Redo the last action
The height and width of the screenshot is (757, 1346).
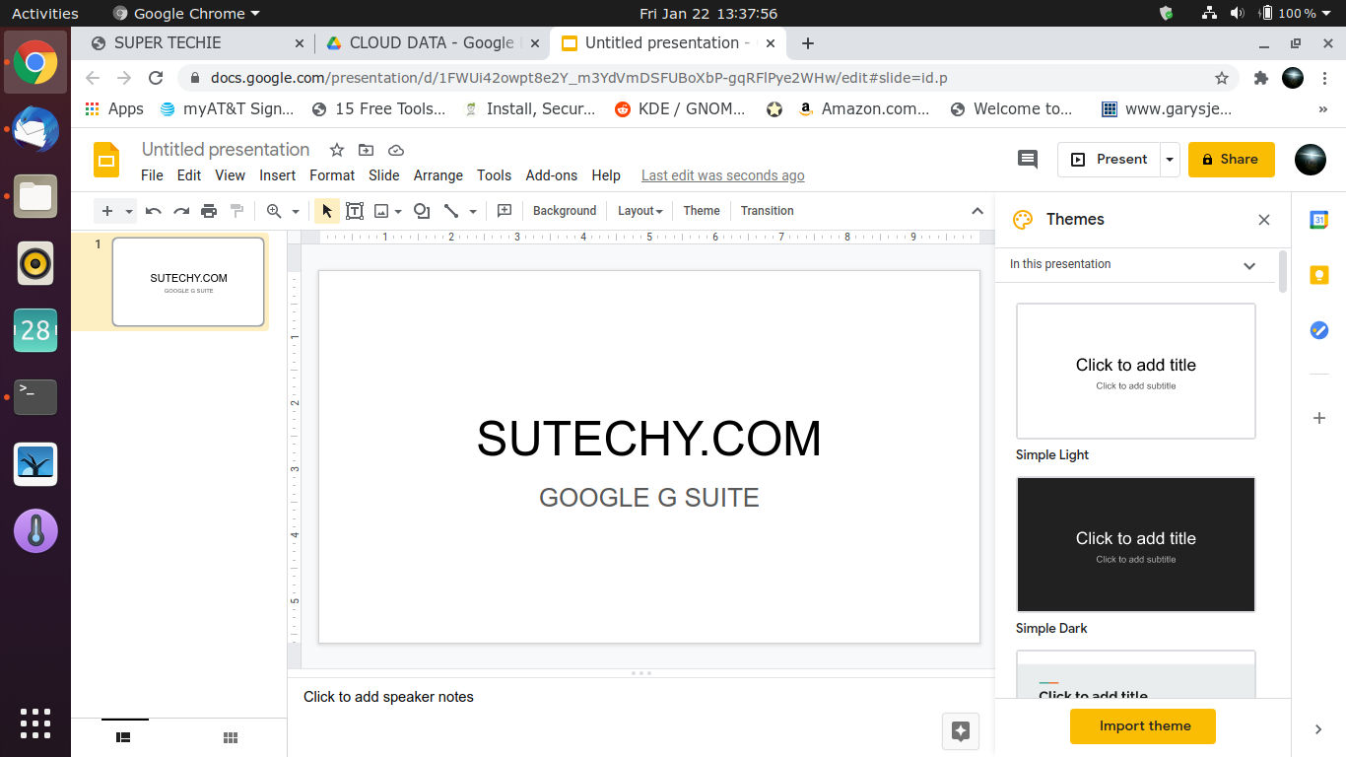[x=181, y=211]
